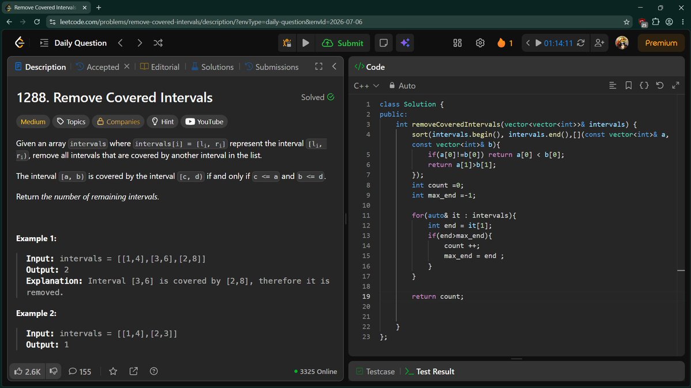This screenshot has height=388, width=691.
Task: Resume the 01:14:11 timer
Action: (538, 43)
